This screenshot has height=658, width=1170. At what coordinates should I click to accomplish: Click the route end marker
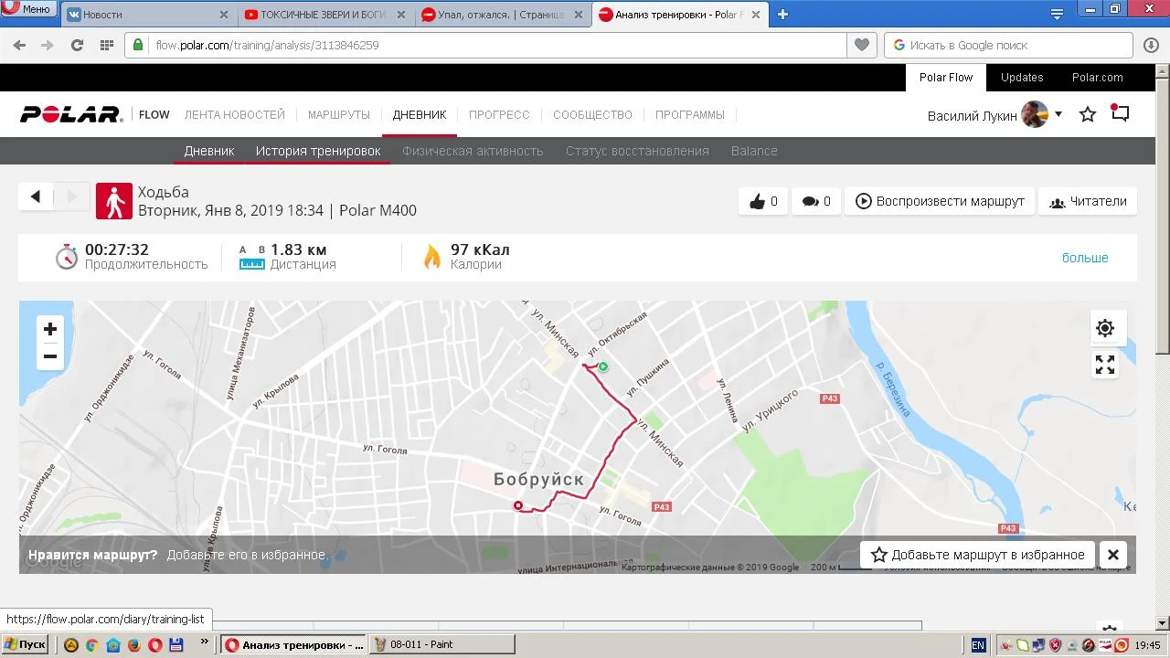tap(518, 505)
